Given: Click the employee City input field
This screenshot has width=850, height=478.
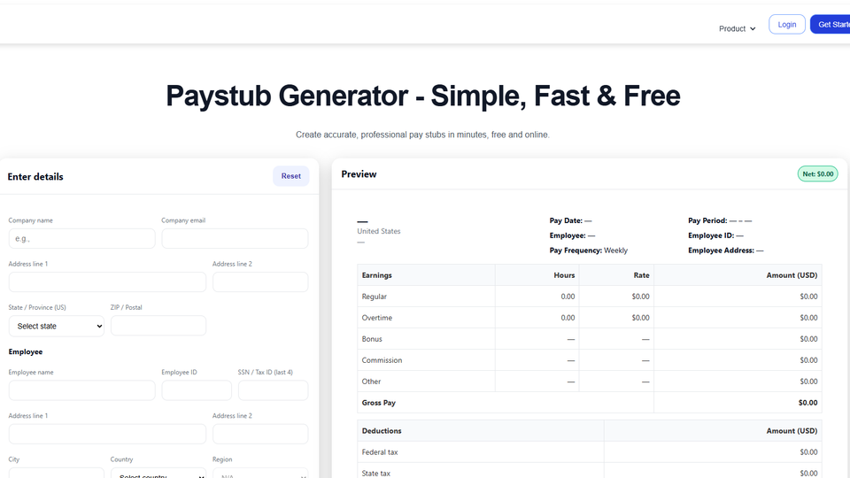Looking at the screenshot, I should (57, 474).
